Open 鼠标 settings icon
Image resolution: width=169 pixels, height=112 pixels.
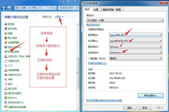click(x=10, y=84)
